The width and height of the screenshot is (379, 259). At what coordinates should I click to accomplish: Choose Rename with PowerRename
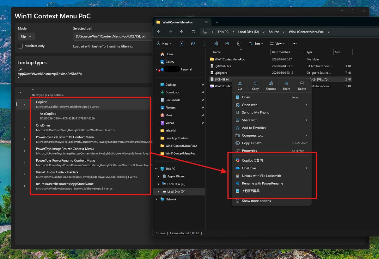tap(272, 183)
